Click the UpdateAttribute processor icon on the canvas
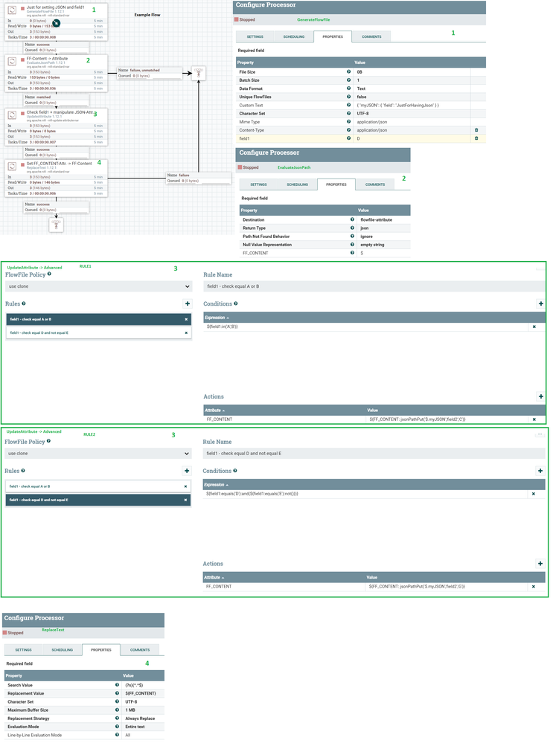This screenshot has width=553, height=743. (13, 115)
